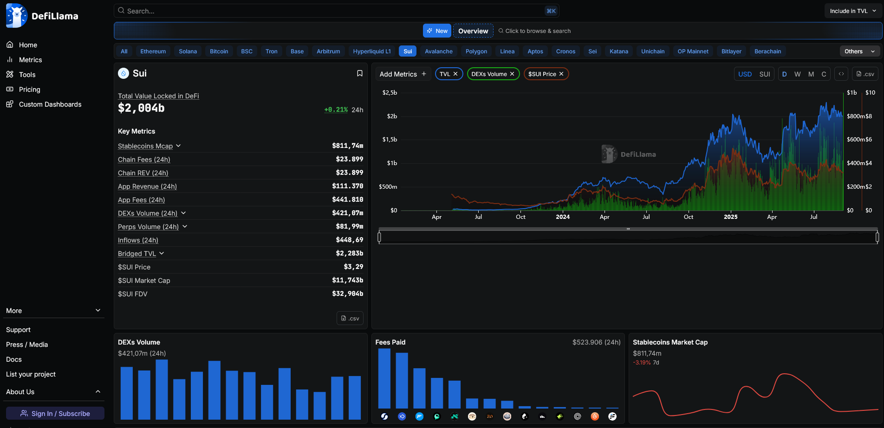The image size is (884, 428).
Task: Click the DefiLlama logo
Action: pos(42,16)
